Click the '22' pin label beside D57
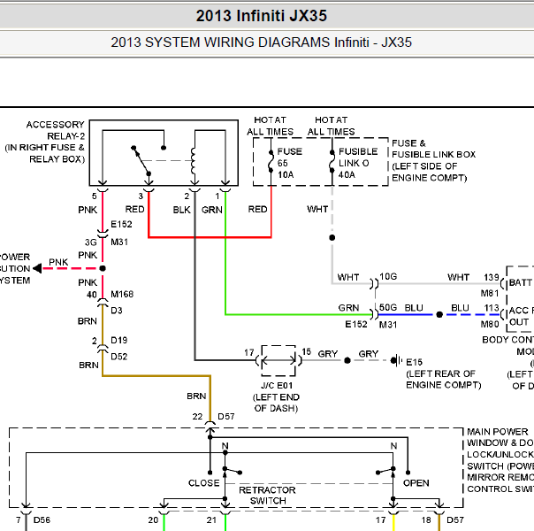The width and height of the screenshot is (534, 531). pos(197,416)
